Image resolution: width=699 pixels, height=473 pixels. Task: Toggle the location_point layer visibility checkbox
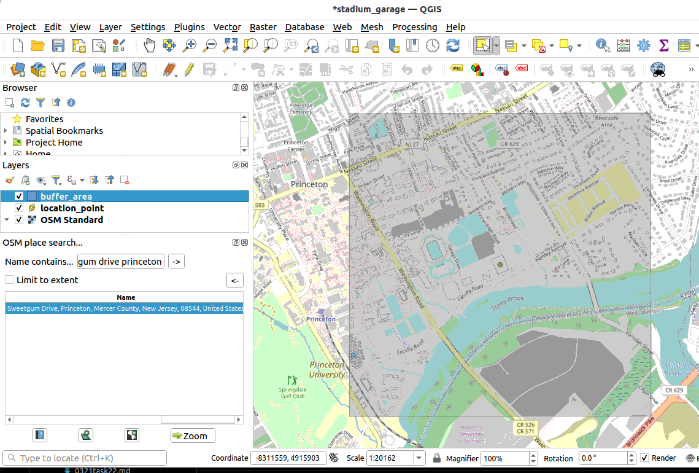19,208
